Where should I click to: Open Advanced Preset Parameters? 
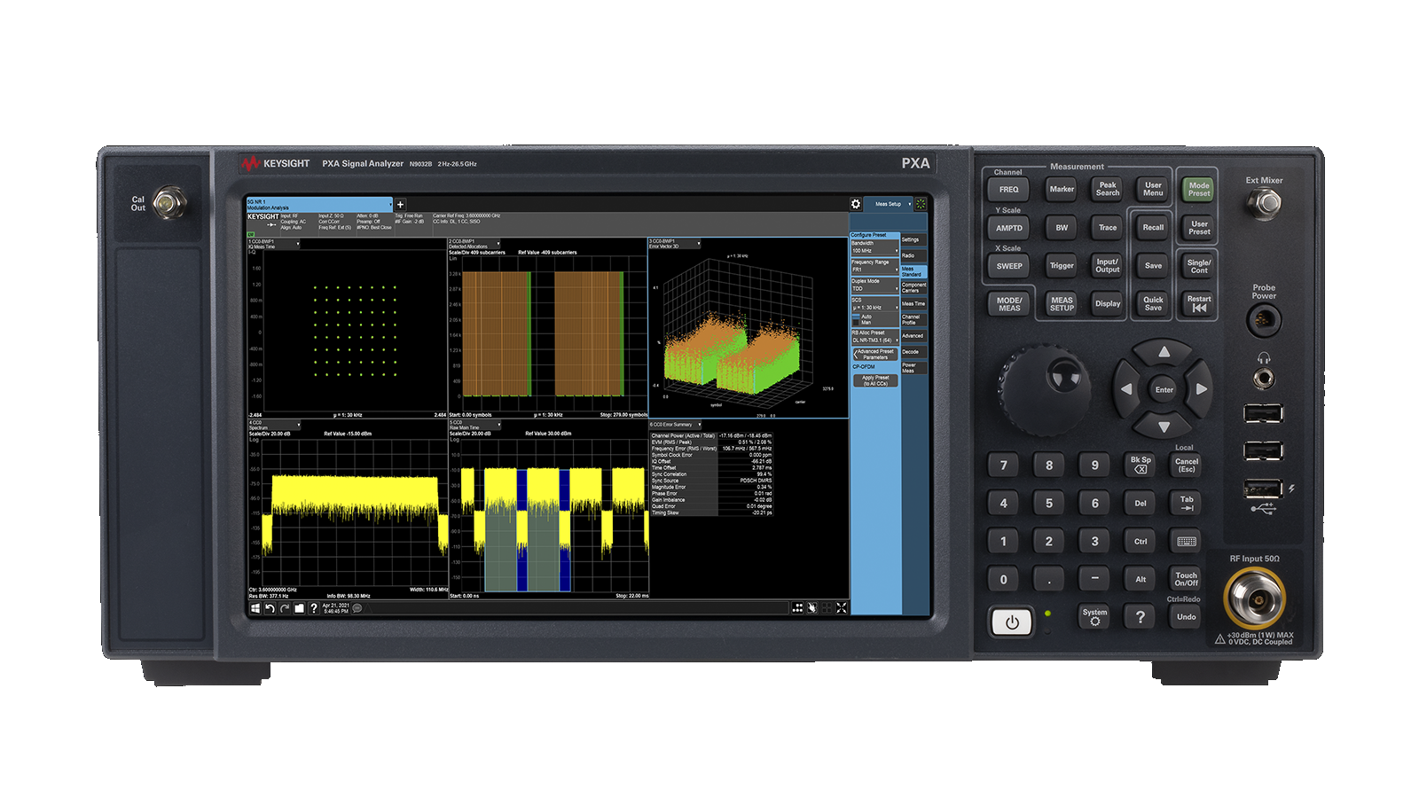[x=876, y=354]
